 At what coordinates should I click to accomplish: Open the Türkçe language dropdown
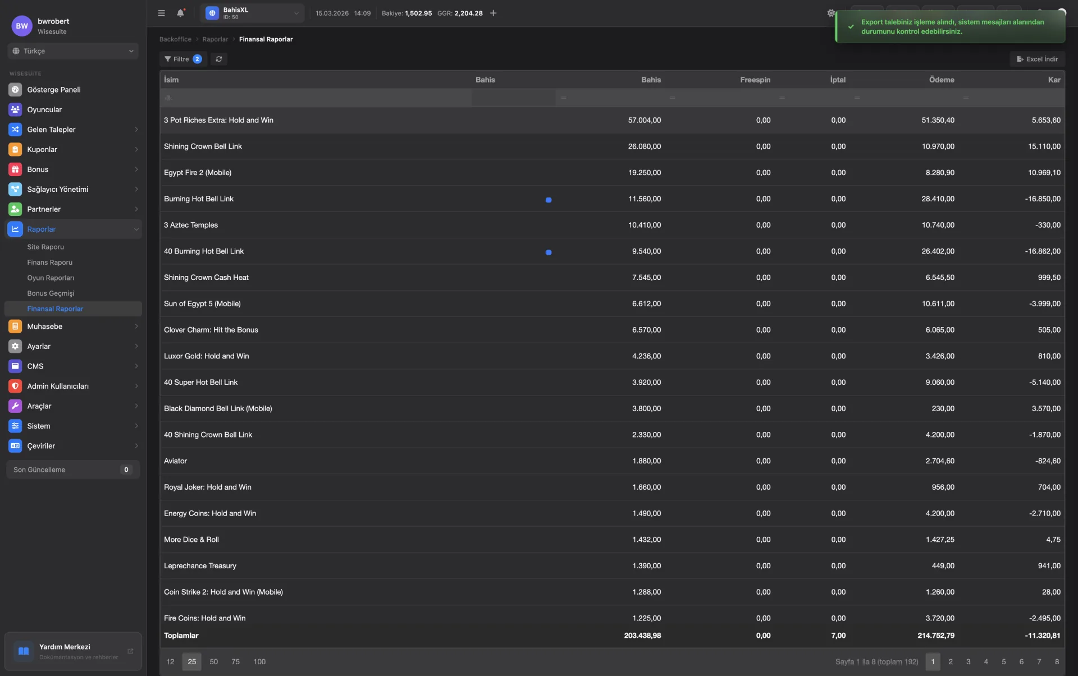point(73,51)
